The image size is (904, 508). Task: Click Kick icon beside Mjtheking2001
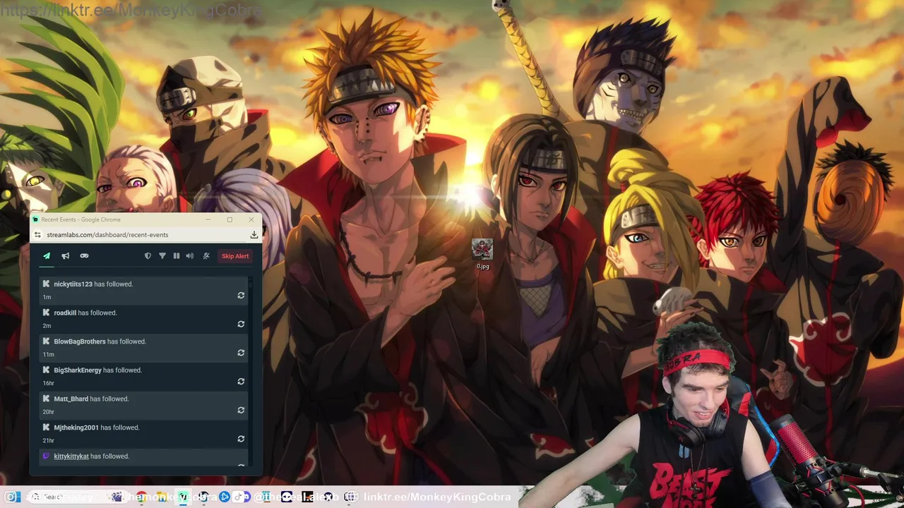click(46, 427)
